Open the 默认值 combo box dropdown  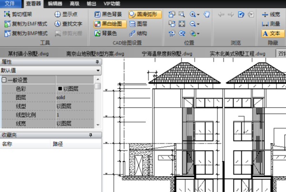pos(98,71)
